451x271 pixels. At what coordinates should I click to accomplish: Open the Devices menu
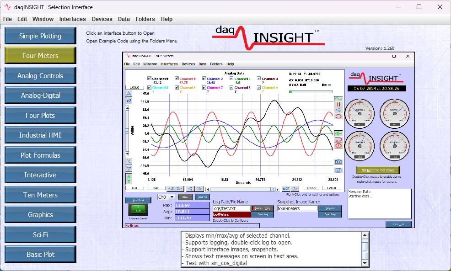pyautogui.click(x=102, y=19)
